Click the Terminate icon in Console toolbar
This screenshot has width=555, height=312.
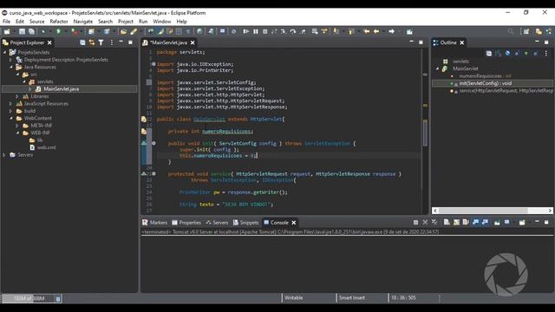tap(415, 223)
